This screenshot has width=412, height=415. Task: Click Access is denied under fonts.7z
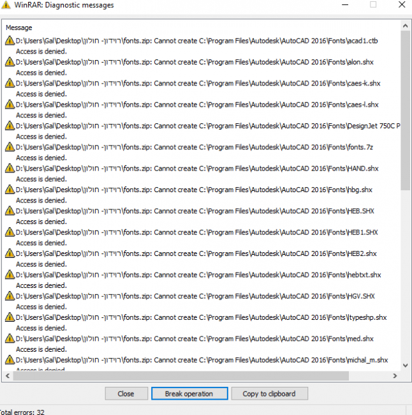pyautogui.click(x=41, y=158)
